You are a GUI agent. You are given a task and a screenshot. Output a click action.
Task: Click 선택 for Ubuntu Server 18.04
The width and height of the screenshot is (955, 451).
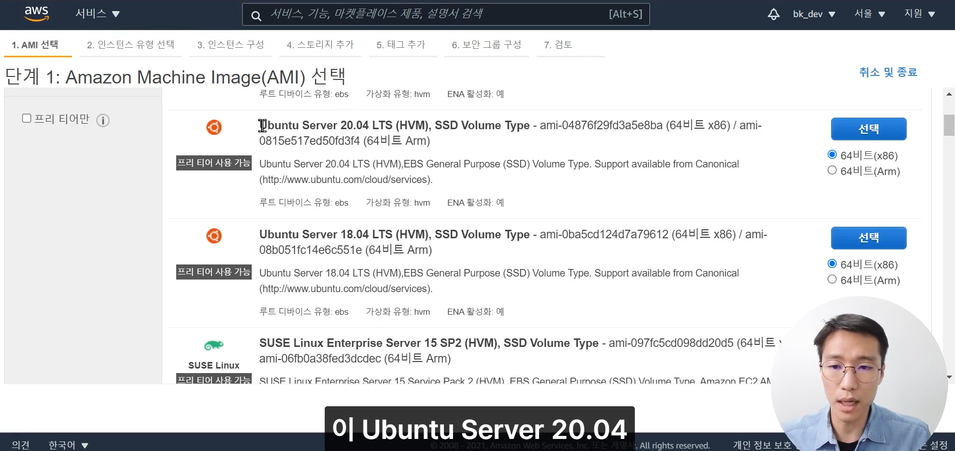coord(868,238)
